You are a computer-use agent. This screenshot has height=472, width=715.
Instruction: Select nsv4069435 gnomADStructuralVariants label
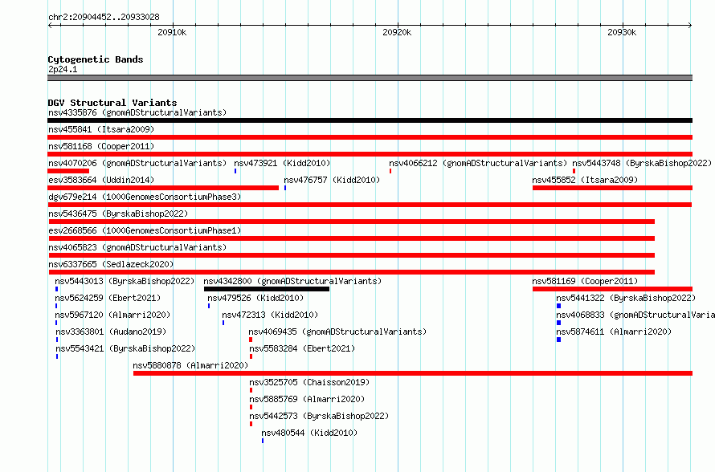coord(337,332)
